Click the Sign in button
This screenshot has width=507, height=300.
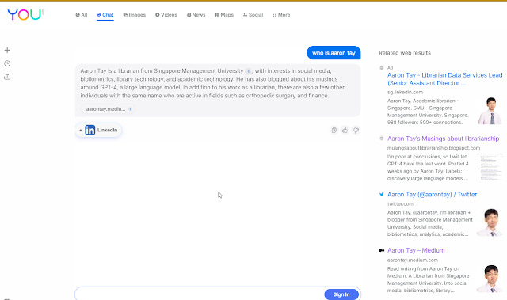tap(341, 294)
